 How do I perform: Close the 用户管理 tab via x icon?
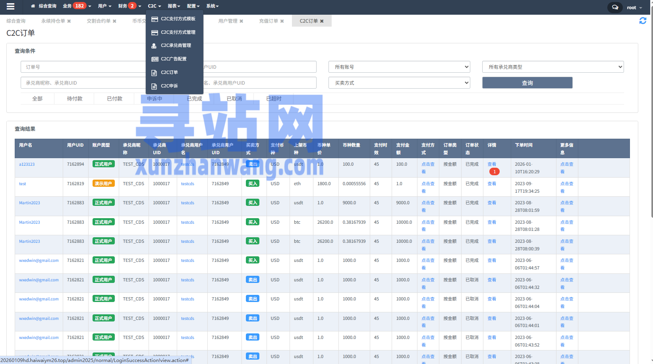point(241,21)
